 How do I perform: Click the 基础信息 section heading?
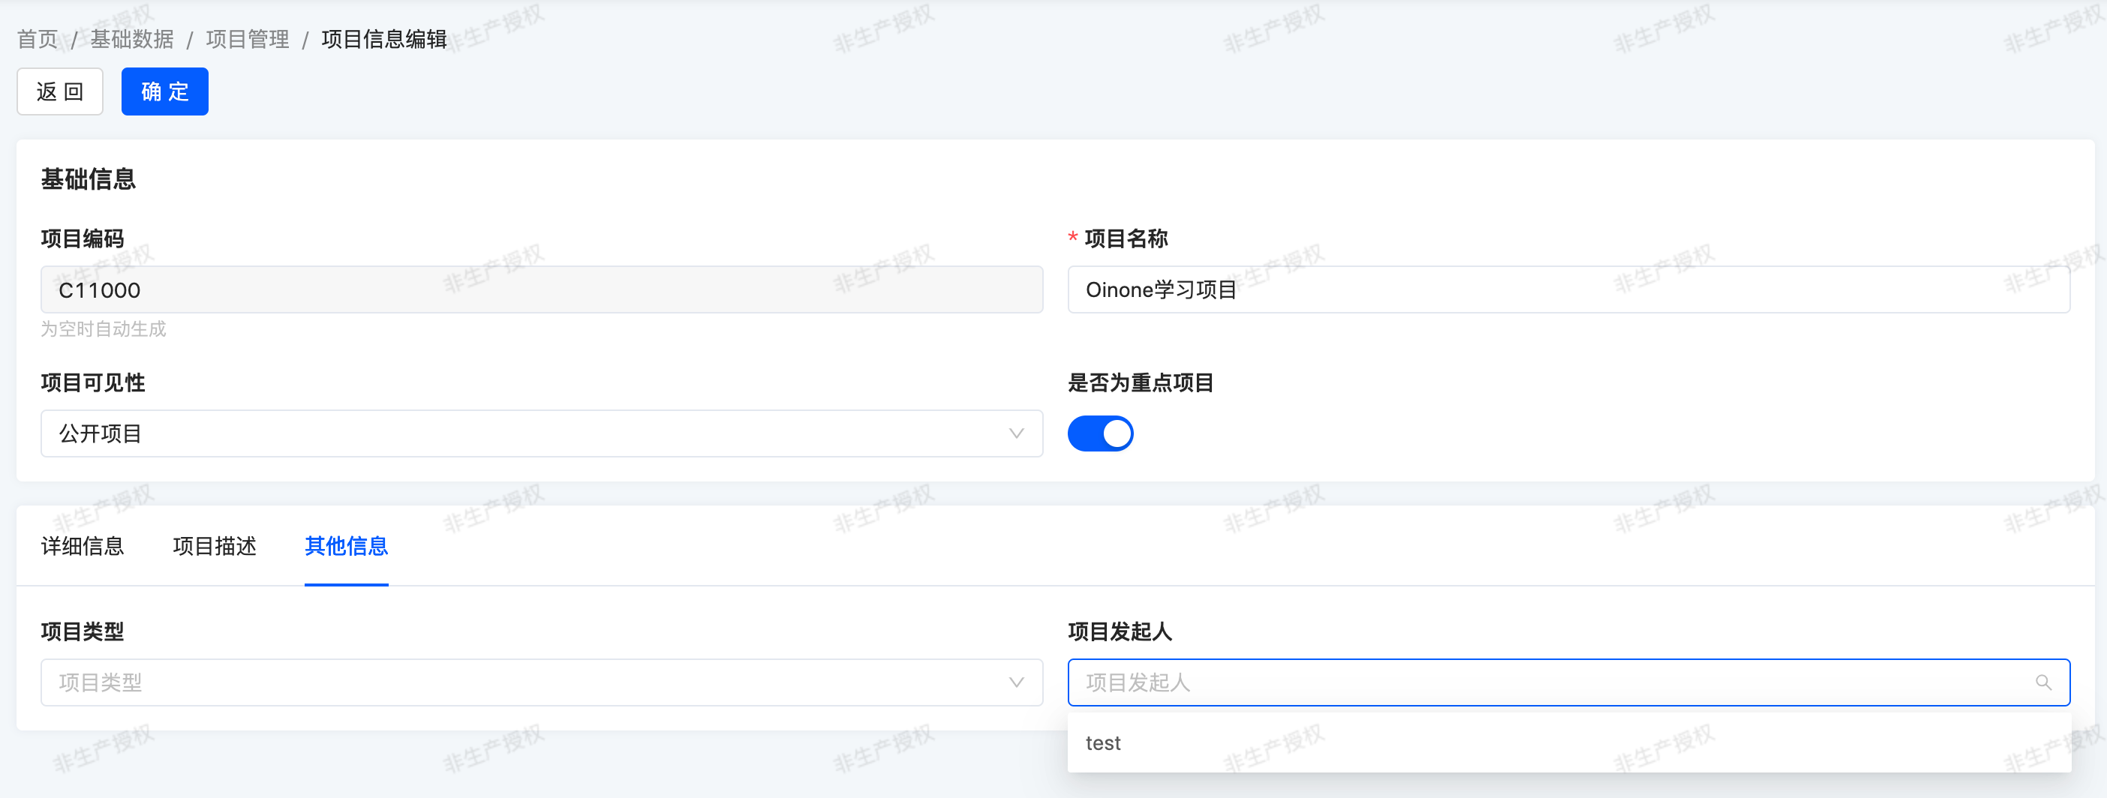coord(89,179)
